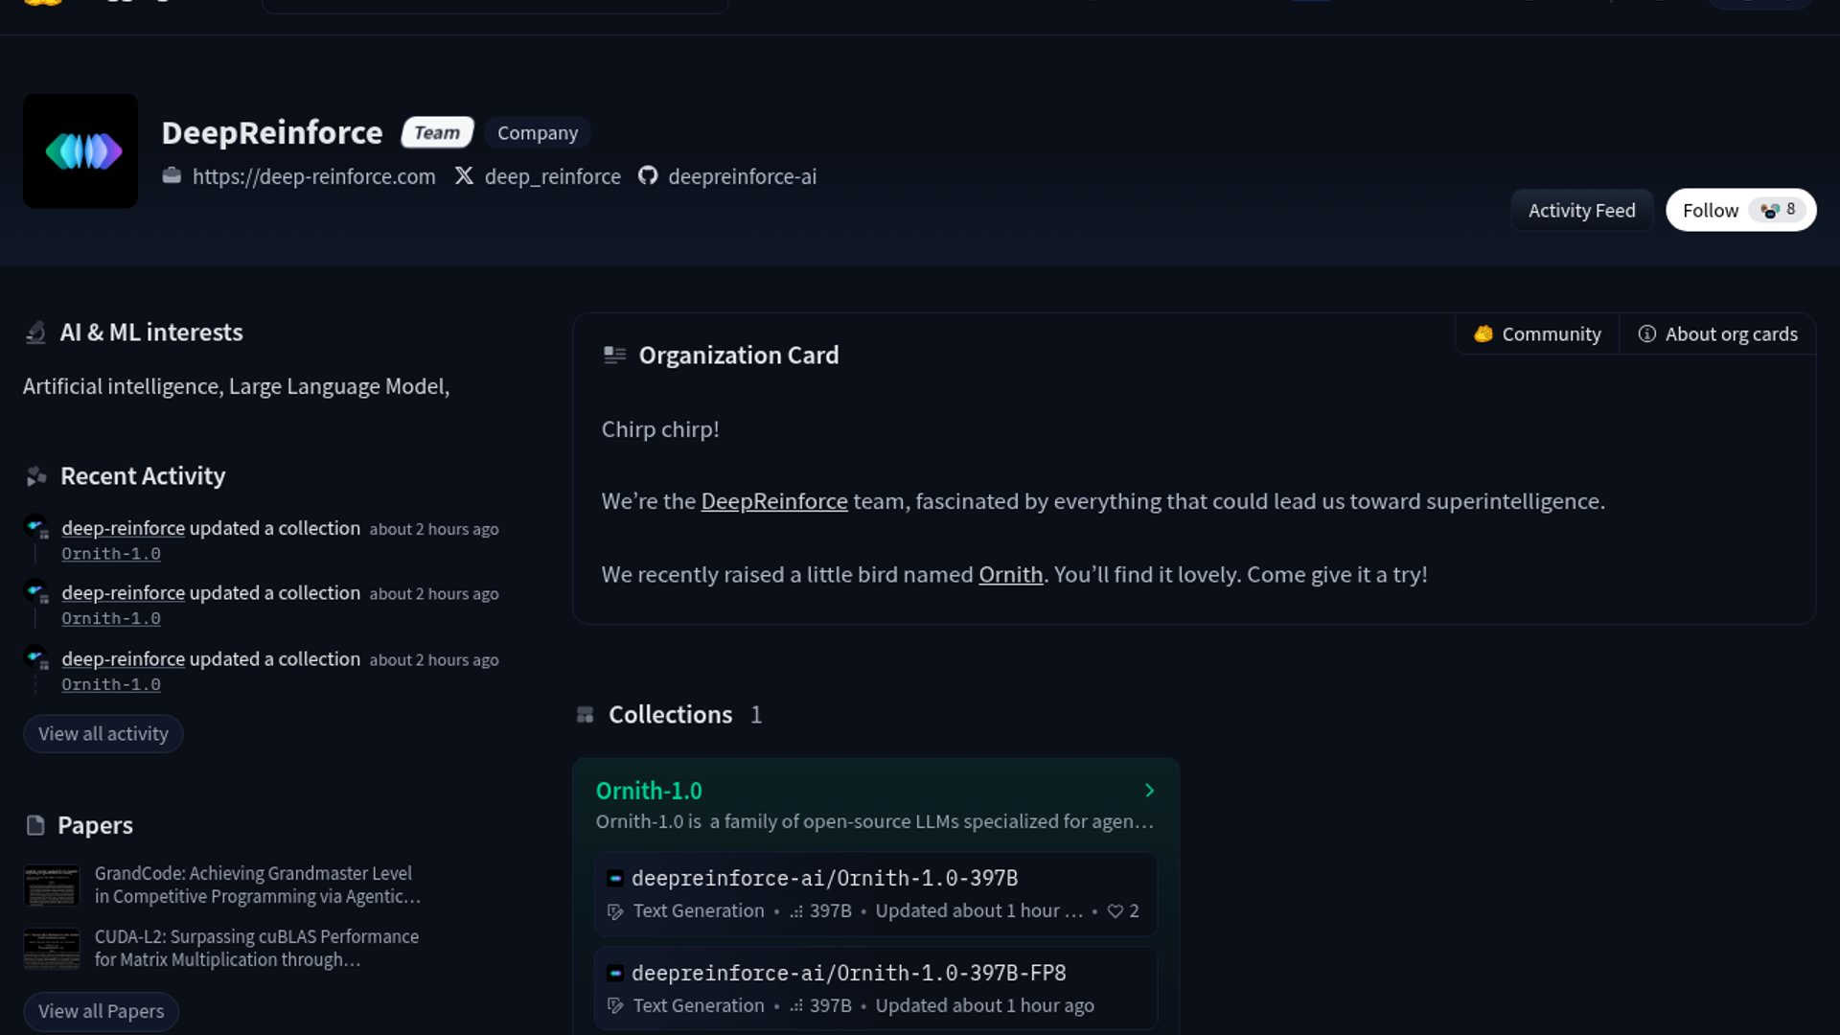This screenshot has width=1840, height=1035.
Task: Expand full list via View all activity
Action: click(x=103, y=734)
